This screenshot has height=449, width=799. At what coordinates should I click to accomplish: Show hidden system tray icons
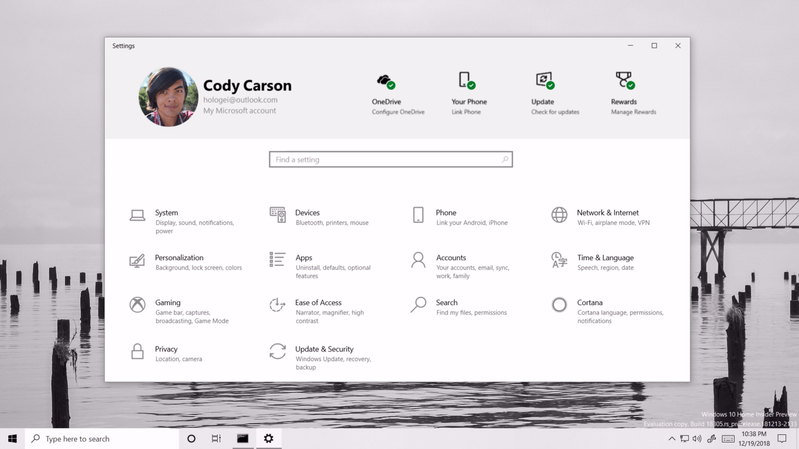tap(671, 438)
